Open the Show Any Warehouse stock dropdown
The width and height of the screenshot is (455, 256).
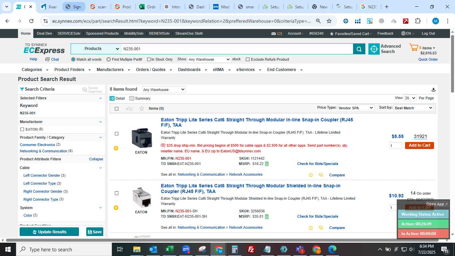point(209,59)
